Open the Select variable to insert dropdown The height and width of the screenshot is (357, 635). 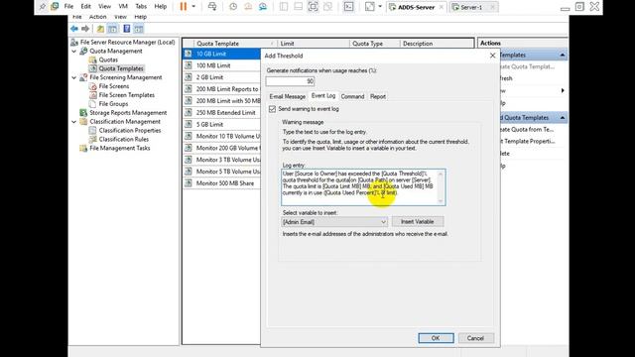[x=334, y=222]
